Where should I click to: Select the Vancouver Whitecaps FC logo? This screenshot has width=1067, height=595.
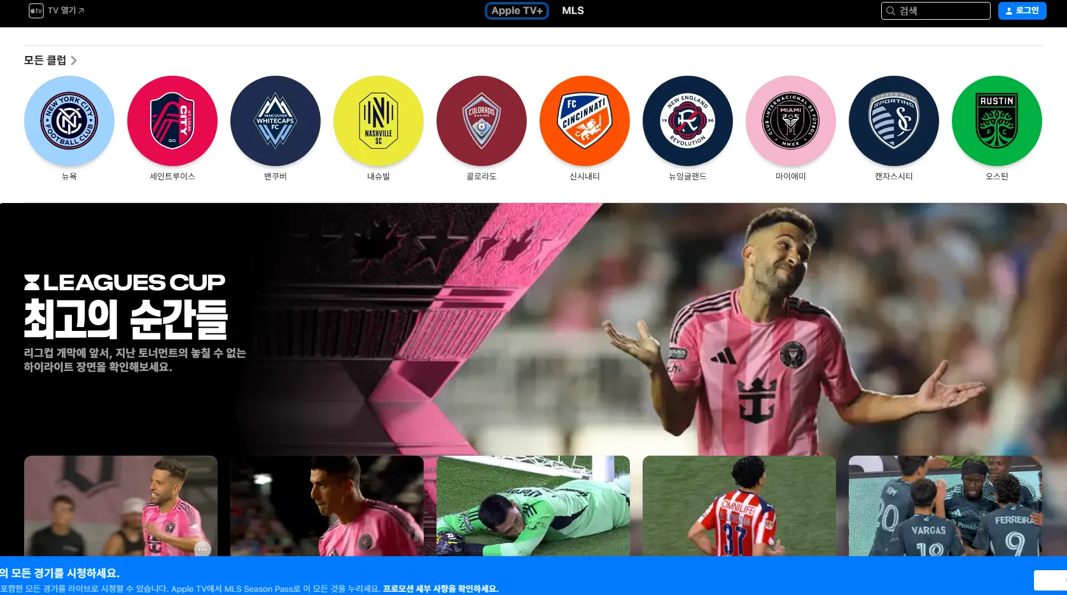275,121
